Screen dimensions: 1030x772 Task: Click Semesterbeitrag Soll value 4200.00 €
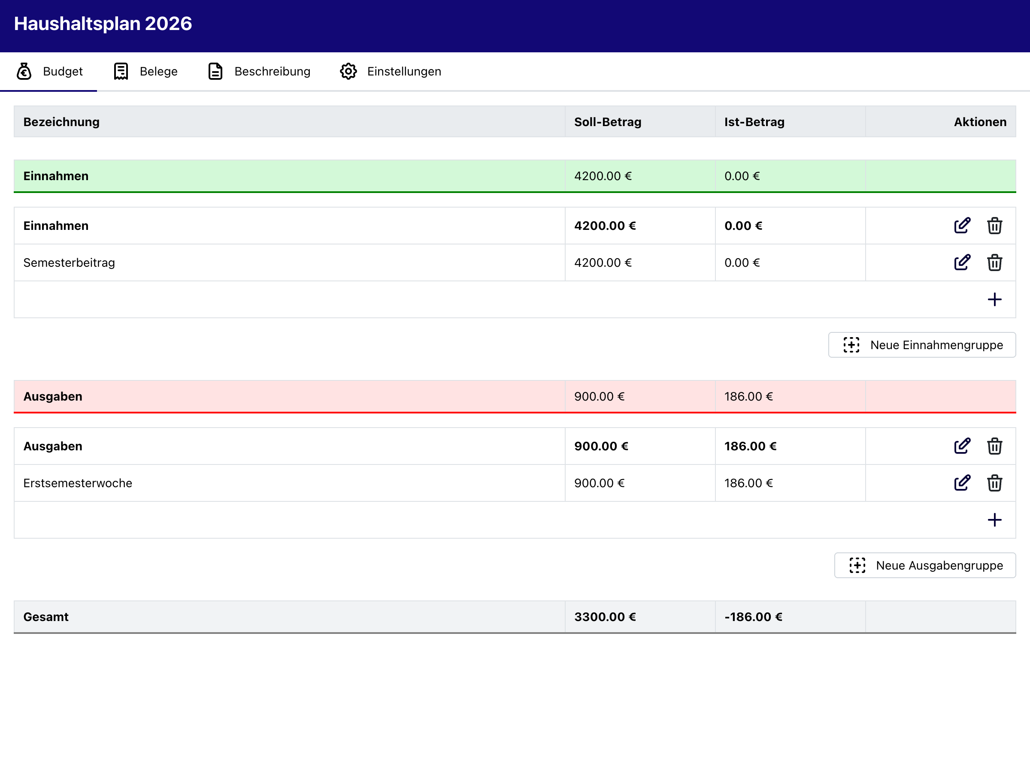click(x=603, y=262)
